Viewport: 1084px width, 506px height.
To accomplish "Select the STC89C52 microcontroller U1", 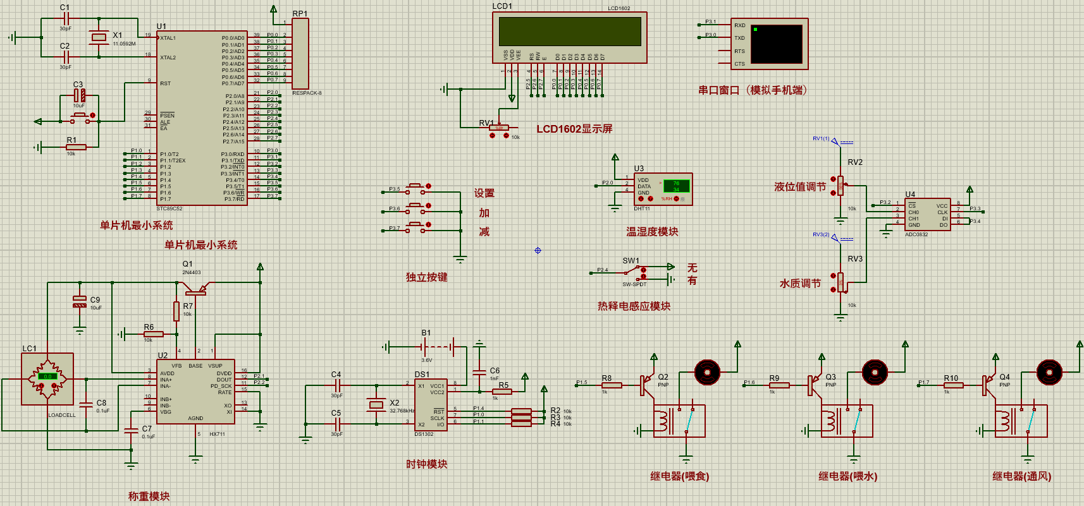I will (x=202, y=118).
